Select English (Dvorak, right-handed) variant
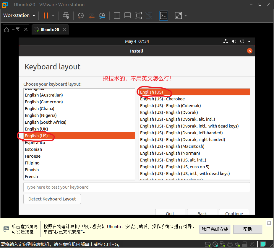 click(194, 140)
